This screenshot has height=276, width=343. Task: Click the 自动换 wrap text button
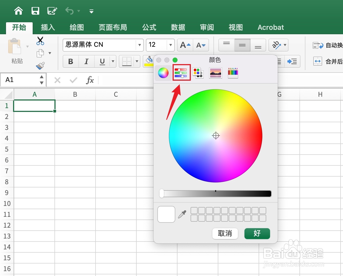point(328,45)
